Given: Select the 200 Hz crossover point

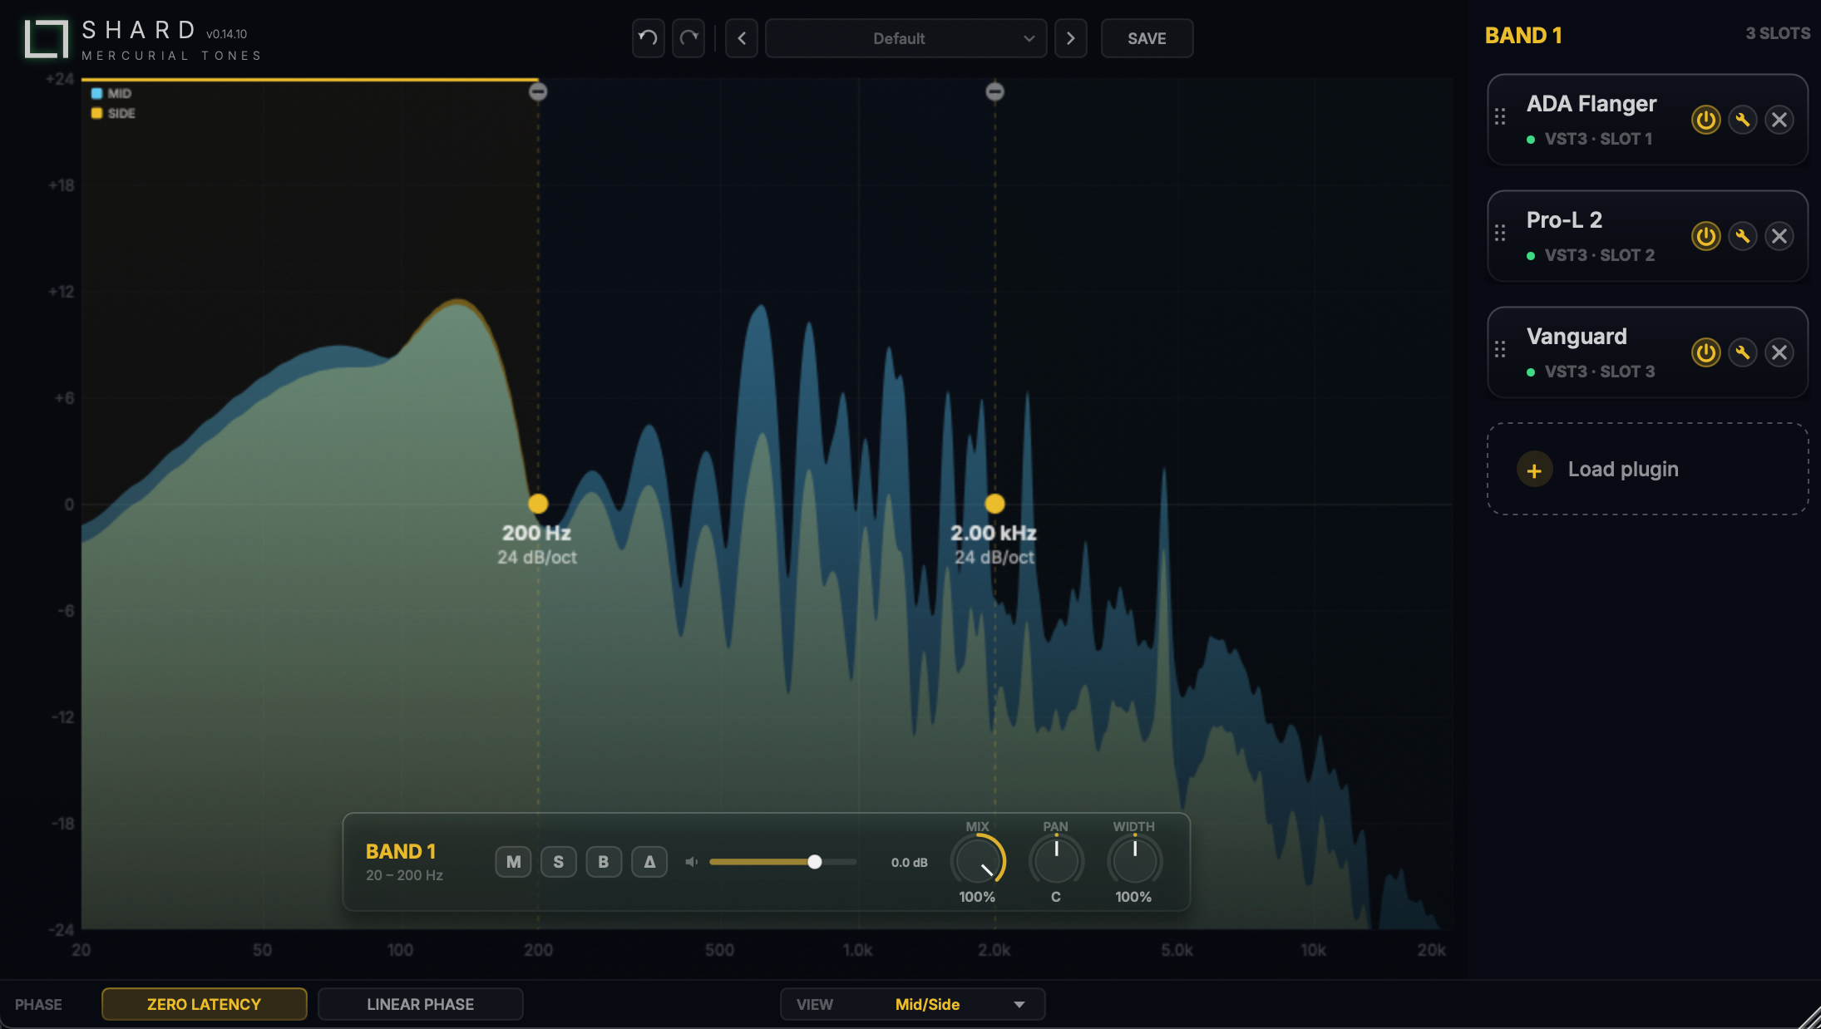Looking at the screenshot, I should pos(538,504).
